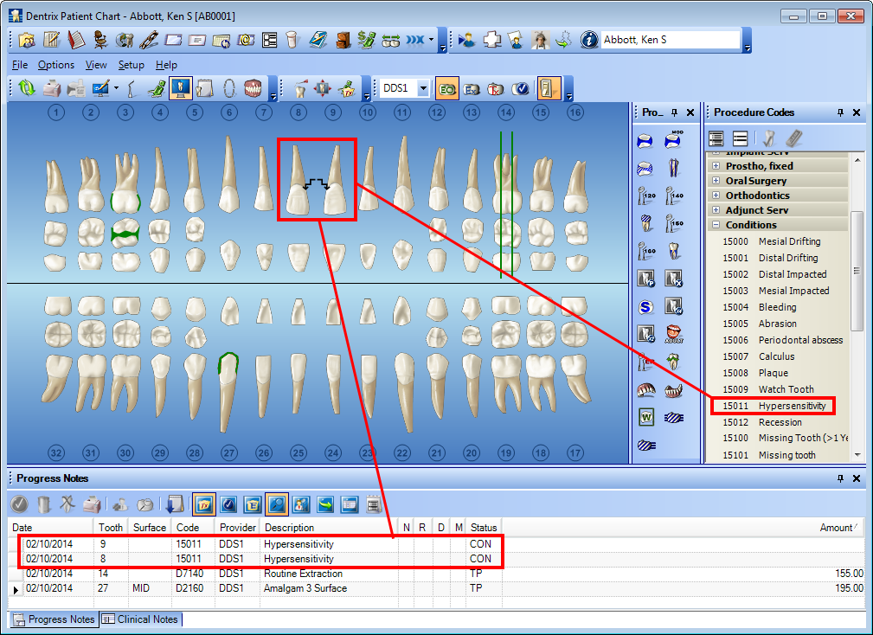Click the MOD crown procedure button

click(674, 140)
